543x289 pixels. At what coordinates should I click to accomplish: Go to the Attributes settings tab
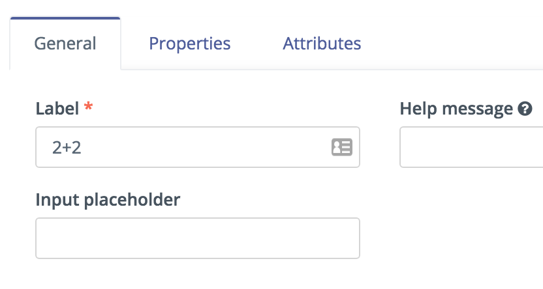[x=322, y=44]
